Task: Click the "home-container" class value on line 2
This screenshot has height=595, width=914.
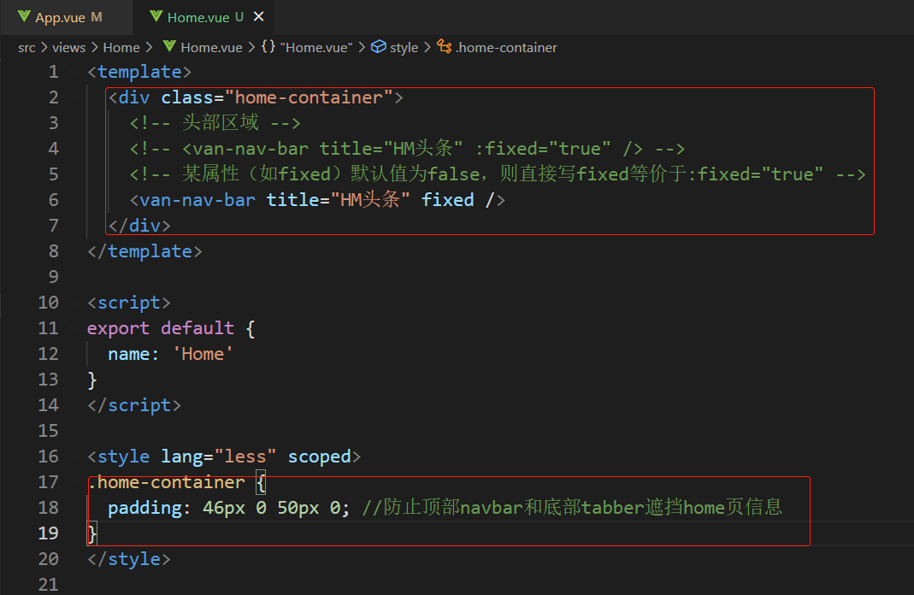Action: point(309,97)
